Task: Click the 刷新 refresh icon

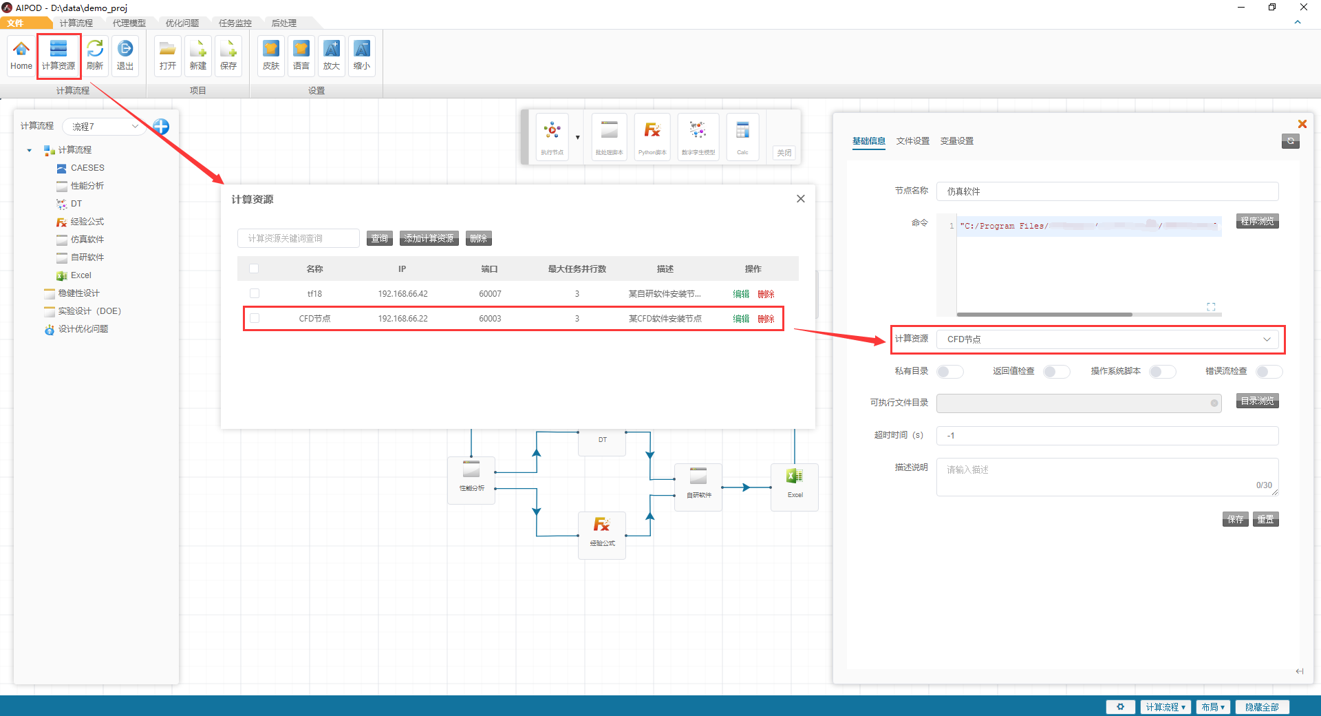Action: point(95,55)
